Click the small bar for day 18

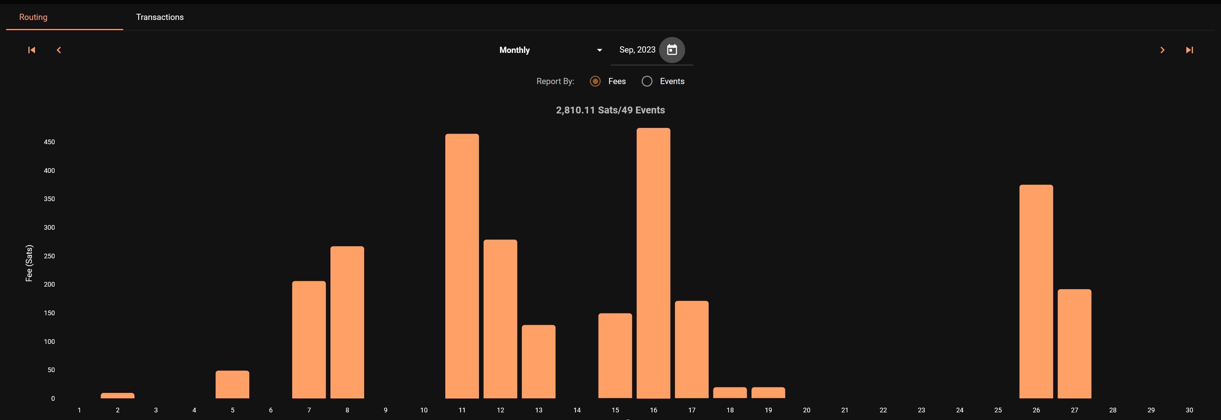click(730, 392)
